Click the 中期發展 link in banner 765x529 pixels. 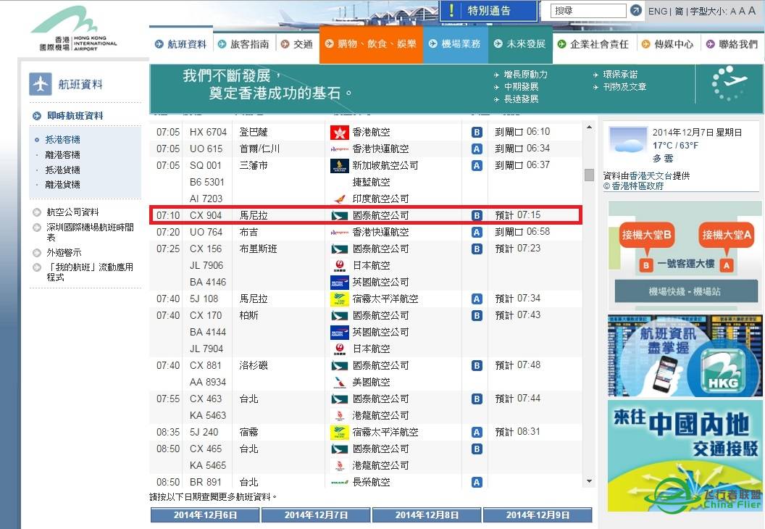click(521, 87)
